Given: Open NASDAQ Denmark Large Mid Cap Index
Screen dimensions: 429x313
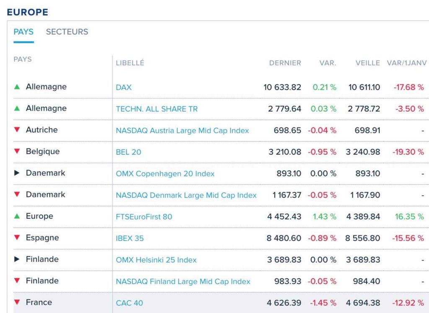Looking at the screenshot, I should point(186,195).
